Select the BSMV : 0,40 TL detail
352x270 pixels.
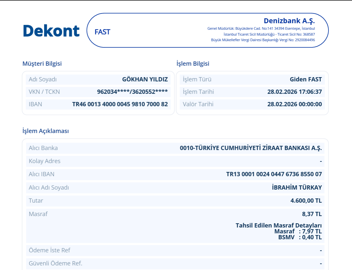tap(300, 237)
